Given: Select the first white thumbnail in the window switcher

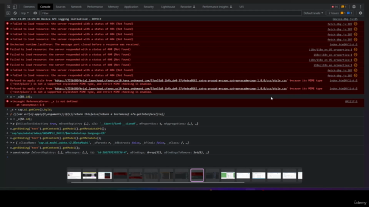Looking at the screenshot, I should tap(74, 175).
